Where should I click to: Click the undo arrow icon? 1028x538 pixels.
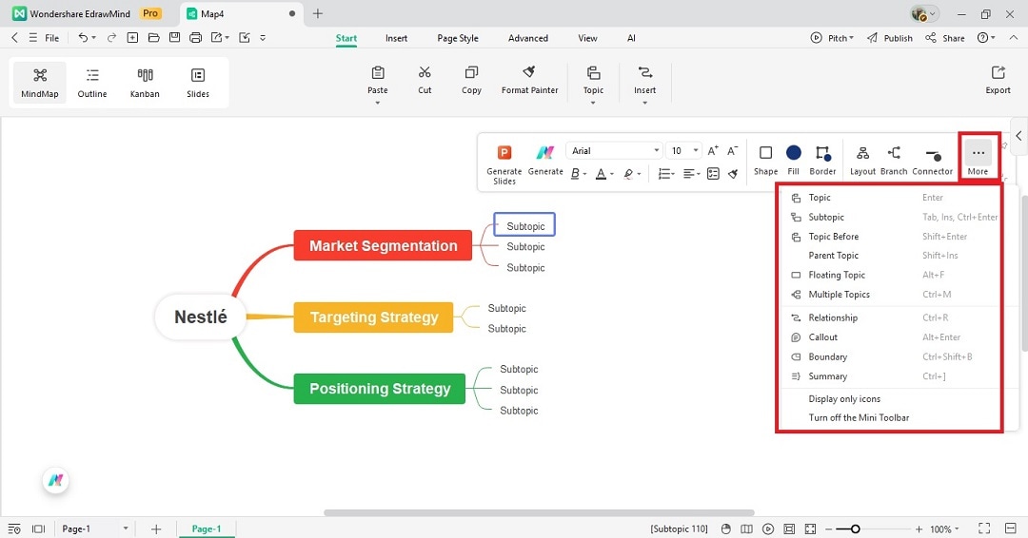click(83, 38)
